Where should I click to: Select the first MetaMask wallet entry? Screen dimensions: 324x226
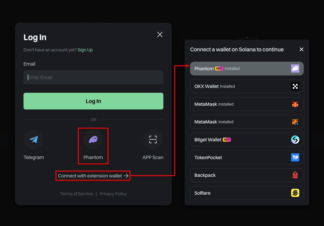click(x=247, y=104)
